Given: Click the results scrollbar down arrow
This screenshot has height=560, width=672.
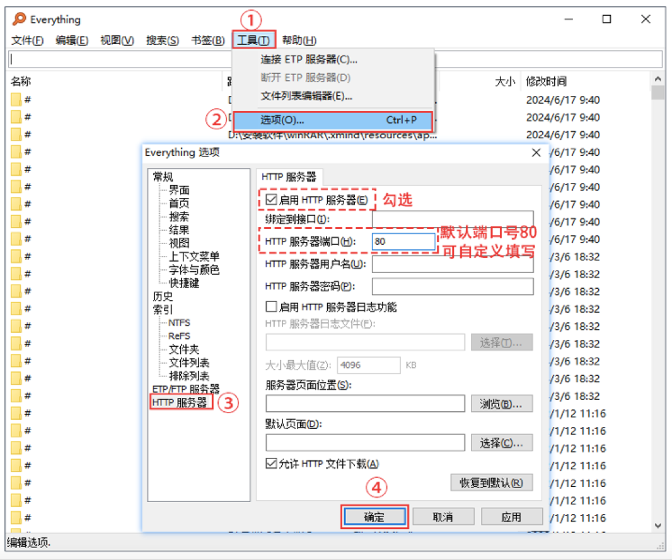Looking at the screenshot, I should [x=658, y=526].
